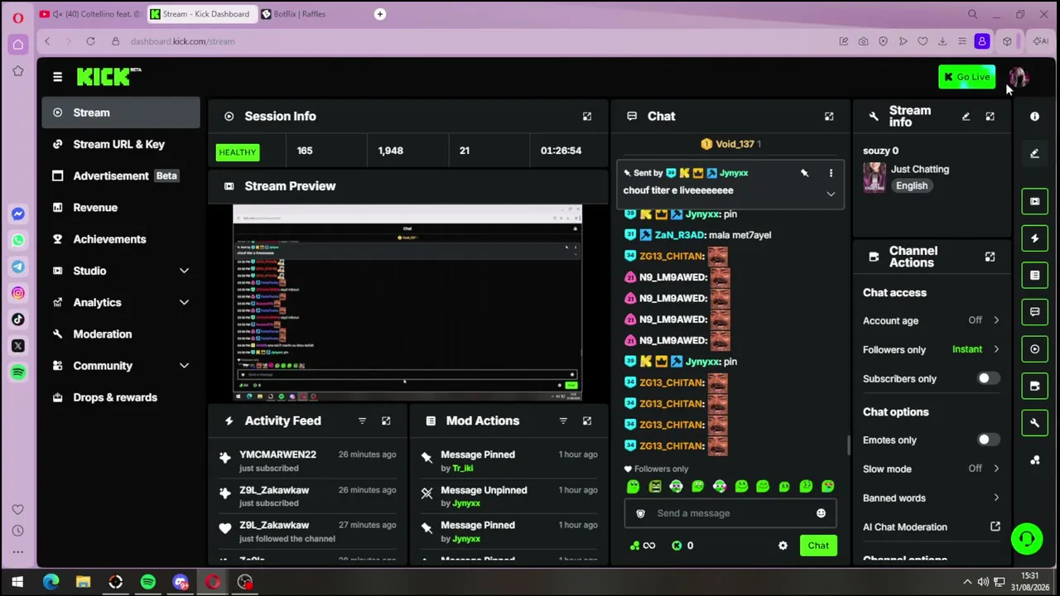This screenshot has height=596, width=1060.
Task: Open Instagram in Opera sidebar
Action: click(x=18, y=293)
